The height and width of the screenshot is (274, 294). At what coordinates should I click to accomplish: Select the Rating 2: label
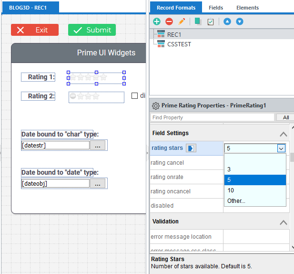38,96
